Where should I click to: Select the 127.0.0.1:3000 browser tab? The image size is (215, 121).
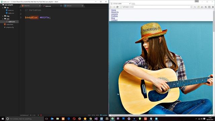tap(120, 4)
